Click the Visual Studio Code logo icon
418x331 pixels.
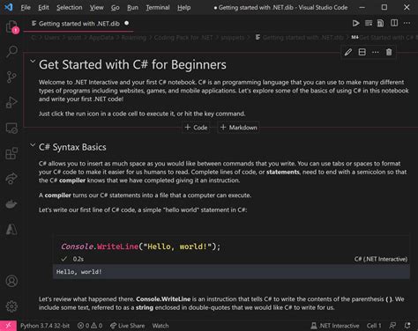pos(8,7)
